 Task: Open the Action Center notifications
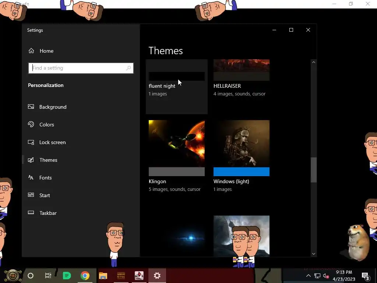point(366,276)
